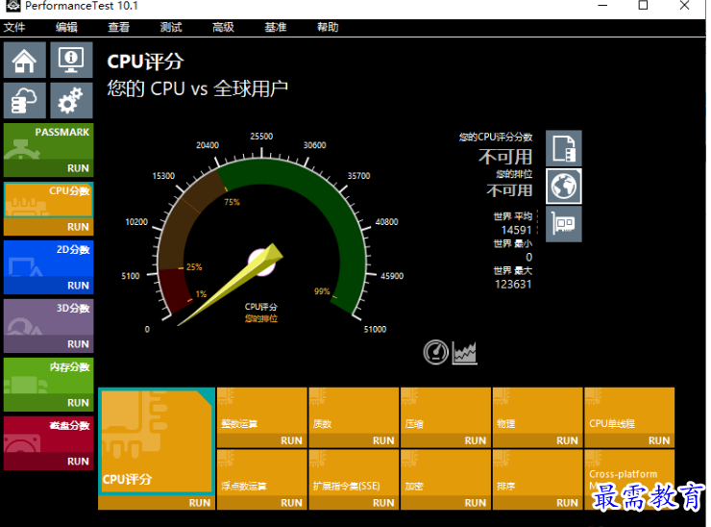Run the 扩展指令集(SSE) test
711x527 pixels.
[x=354, y=479]
